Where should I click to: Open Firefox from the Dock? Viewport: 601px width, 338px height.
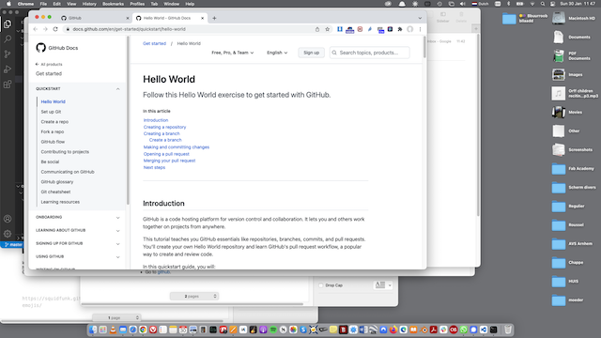pyautogui.click(x=393, y=330)
